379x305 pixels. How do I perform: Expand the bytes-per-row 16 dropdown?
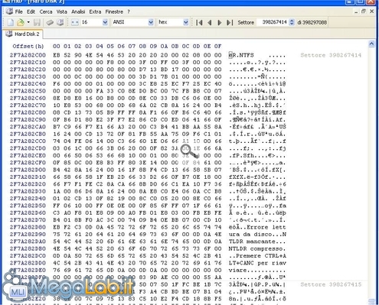point(105,22)
